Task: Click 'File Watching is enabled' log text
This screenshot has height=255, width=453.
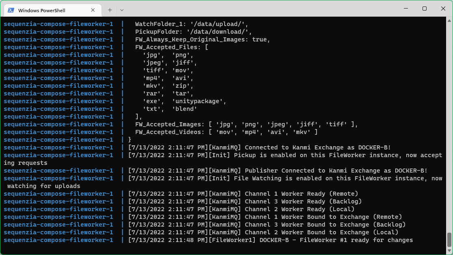Action: tap(277, 179)
